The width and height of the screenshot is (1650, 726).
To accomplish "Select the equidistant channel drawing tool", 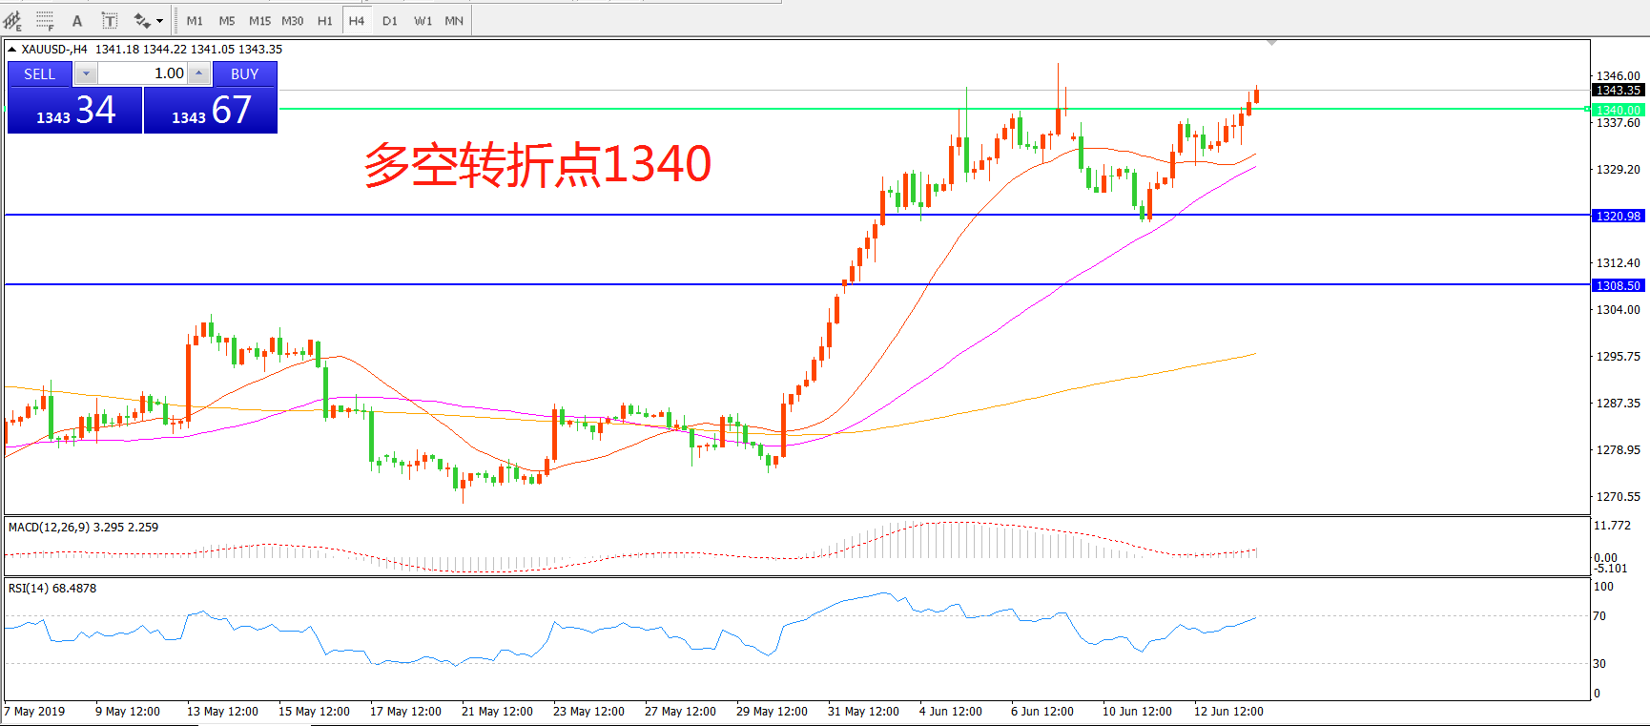I will 12,20.
